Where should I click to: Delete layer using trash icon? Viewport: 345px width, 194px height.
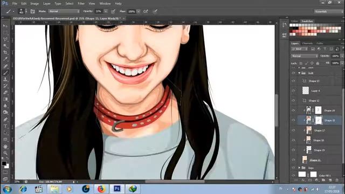337,180
